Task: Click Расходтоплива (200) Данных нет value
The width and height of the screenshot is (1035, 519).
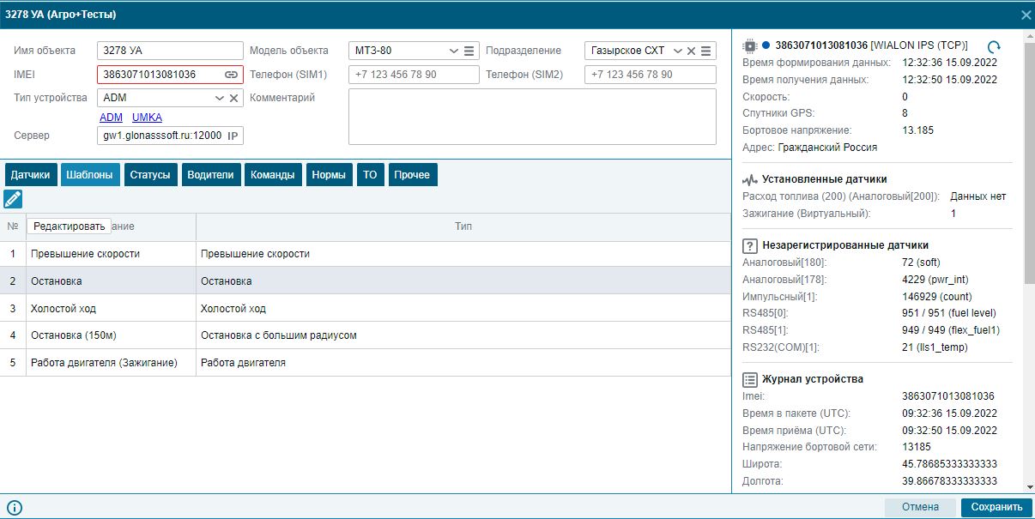Action: [x=978, y=196]
